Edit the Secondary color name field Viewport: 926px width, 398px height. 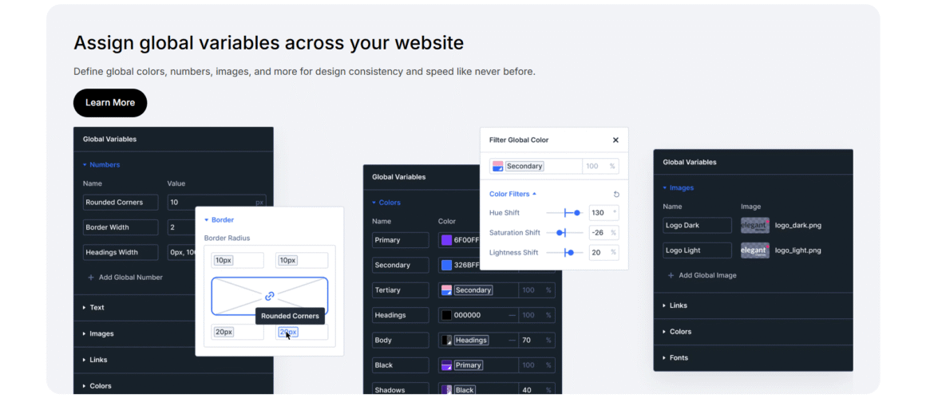pos(401,266)
